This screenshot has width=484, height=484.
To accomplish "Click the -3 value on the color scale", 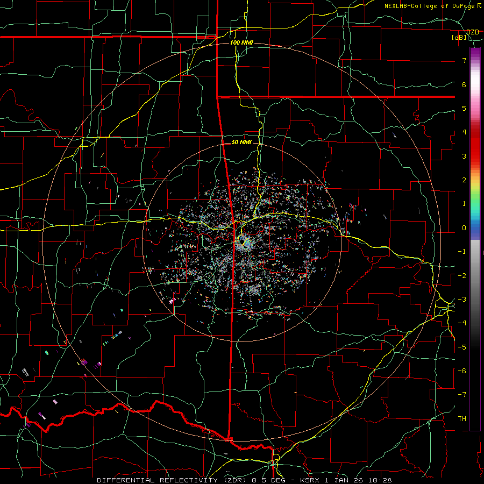I will (x=462, y=300).
